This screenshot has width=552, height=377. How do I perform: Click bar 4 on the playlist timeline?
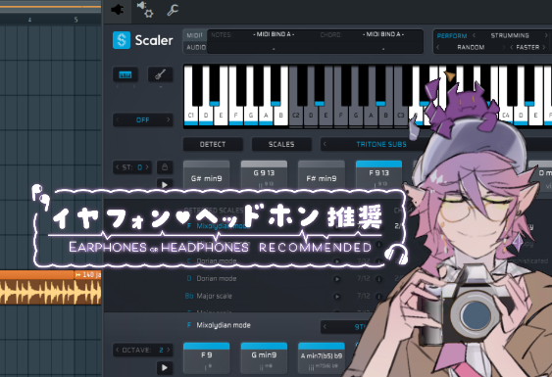click(x=29, y=20)
